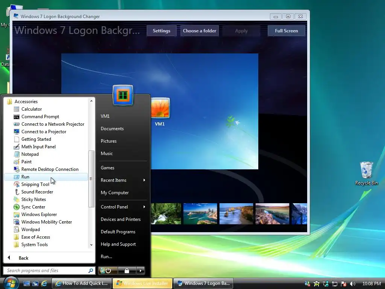Open Documents from start menu

[x=112, y=129]
